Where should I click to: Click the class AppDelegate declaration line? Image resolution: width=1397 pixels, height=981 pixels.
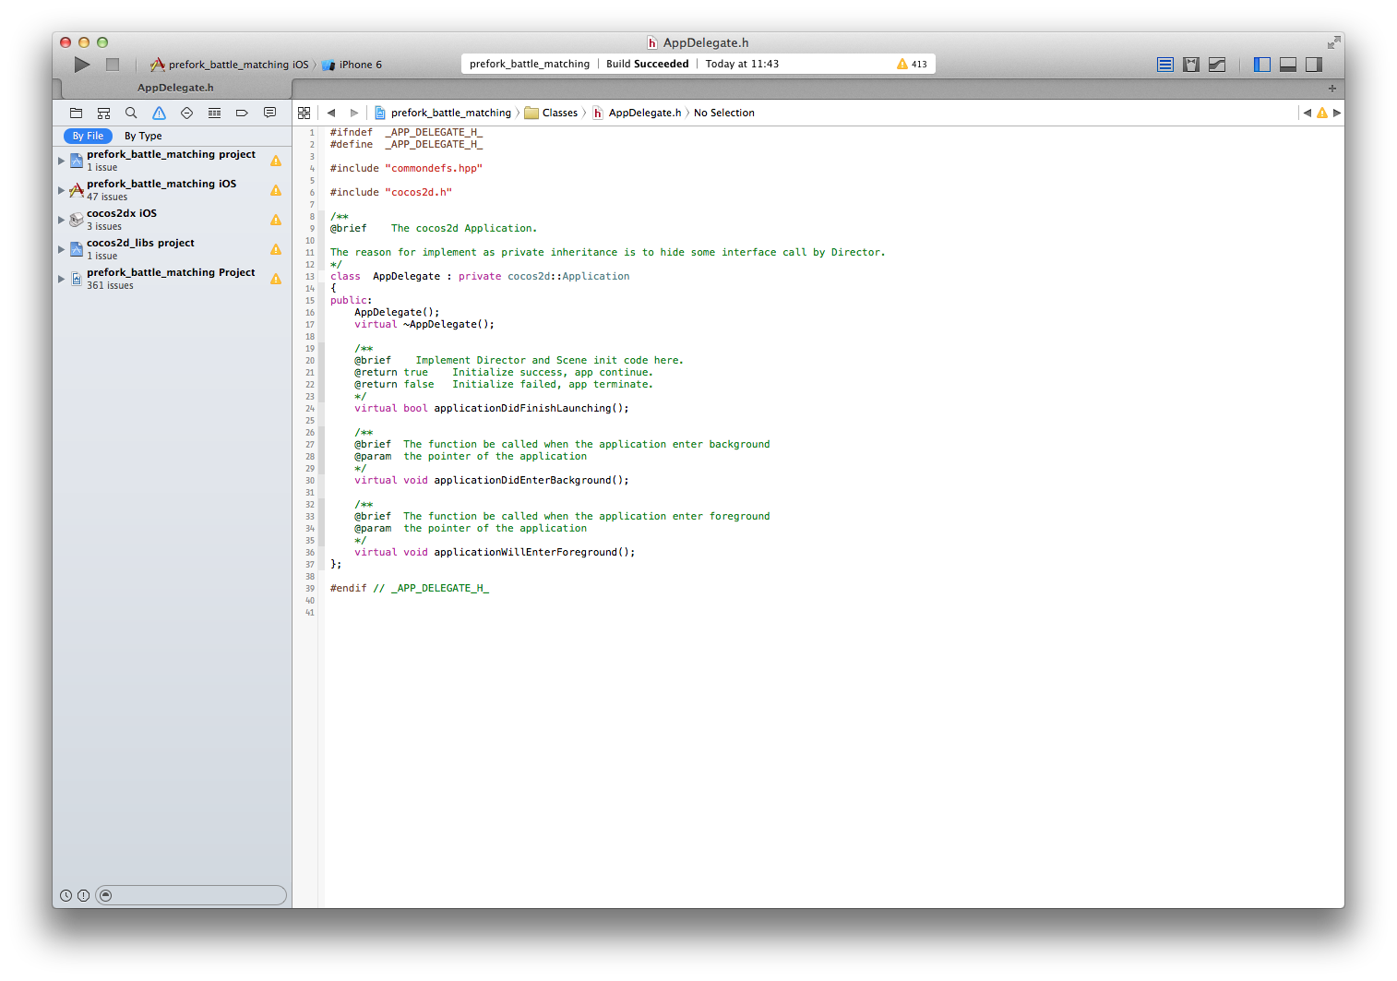click(x=480, y=276)
